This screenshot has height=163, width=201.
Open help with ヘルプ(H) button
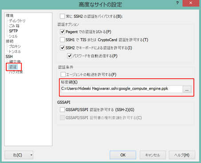(x=182, y=155)
